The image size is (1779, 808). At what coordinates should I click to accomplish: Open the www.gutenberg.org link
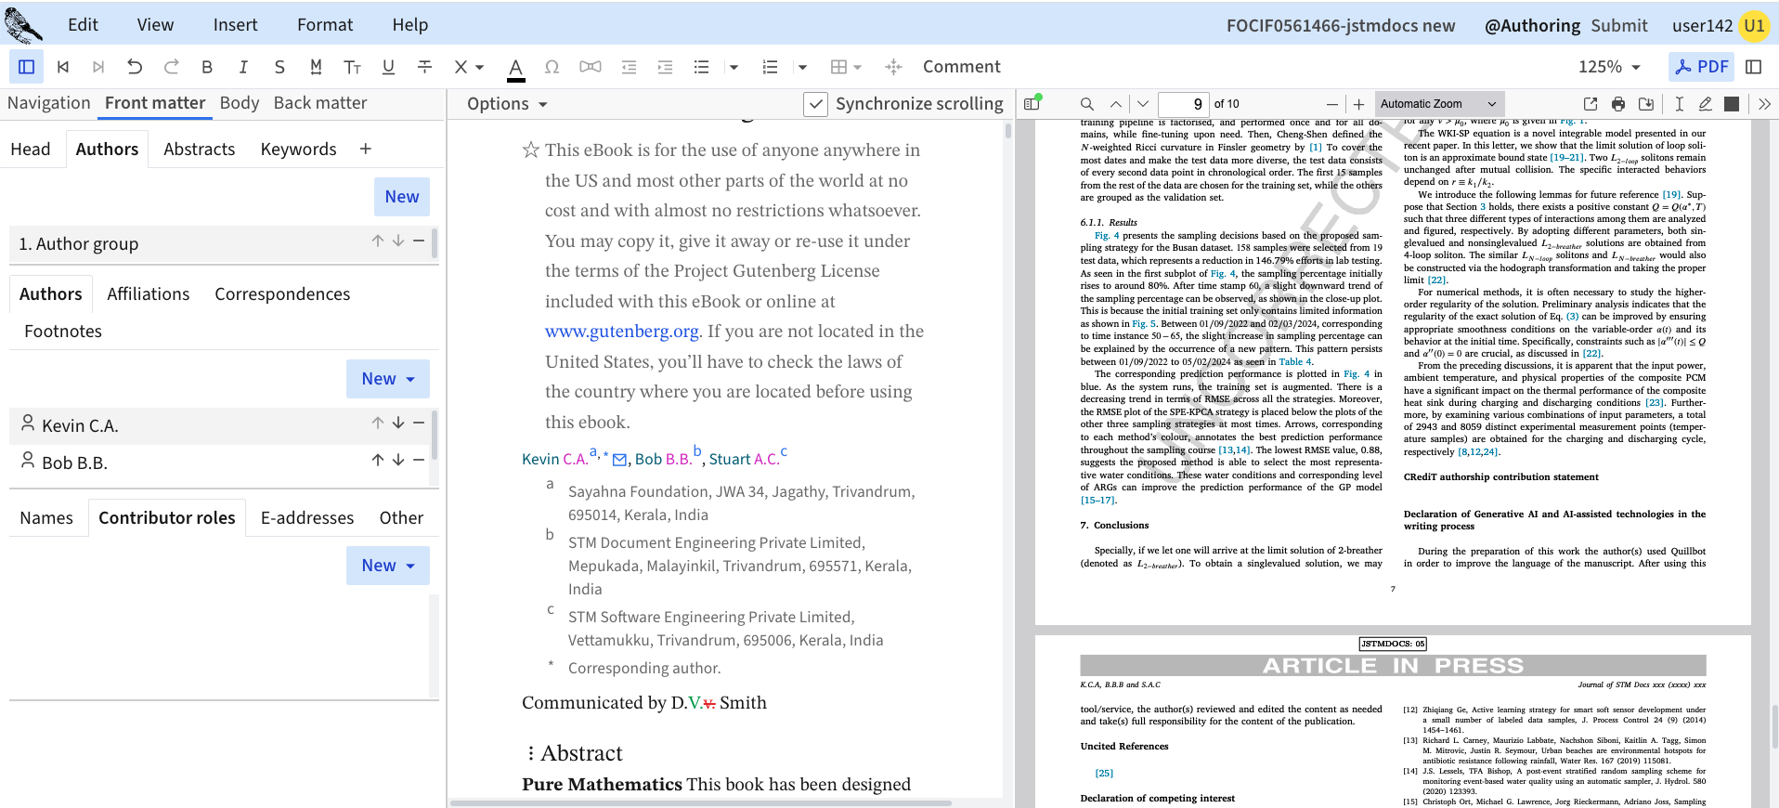[x=622, y=332]
